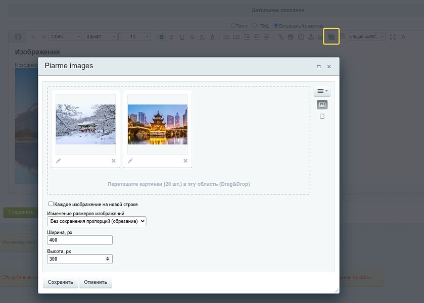Image resolution: width=424 pixels, height=303 pixels.
Task: Switch to image thumbnail view mode
Action: pyautogui.click(x=322, y=105)
